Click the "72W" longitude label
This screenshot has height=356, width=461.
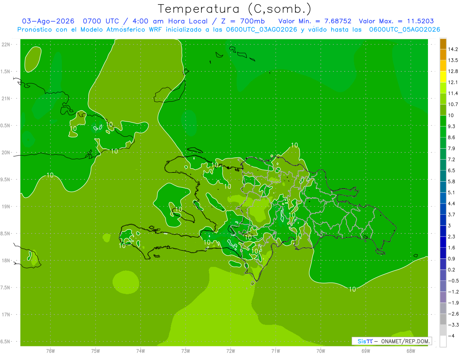(x=230, y=351)
